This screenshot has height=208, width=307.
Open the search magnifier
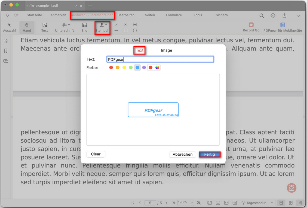(262, 16)
